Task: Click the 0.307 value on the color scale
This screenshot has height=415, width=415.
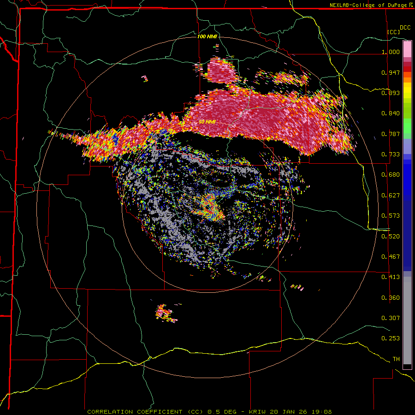Action: coord(391,318)
